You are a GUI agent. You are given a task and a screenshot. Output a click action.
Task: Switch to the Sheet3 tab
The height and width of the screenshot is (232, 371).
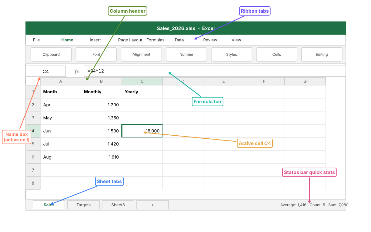(118, 205)
